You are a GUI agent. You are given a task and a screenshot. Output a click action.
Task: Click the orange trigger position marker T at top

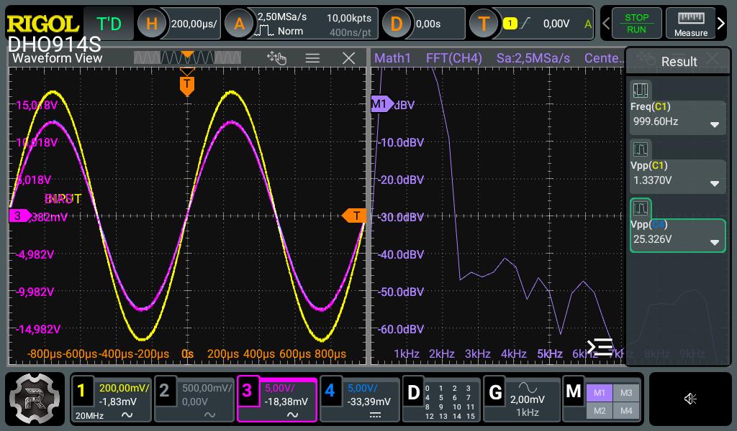pyautogui.click(x=187, y=85)
